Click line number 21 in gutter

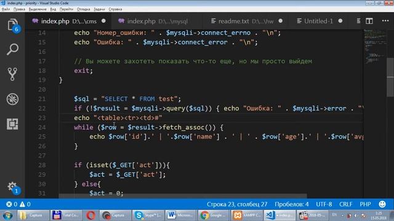coord(42,99)
